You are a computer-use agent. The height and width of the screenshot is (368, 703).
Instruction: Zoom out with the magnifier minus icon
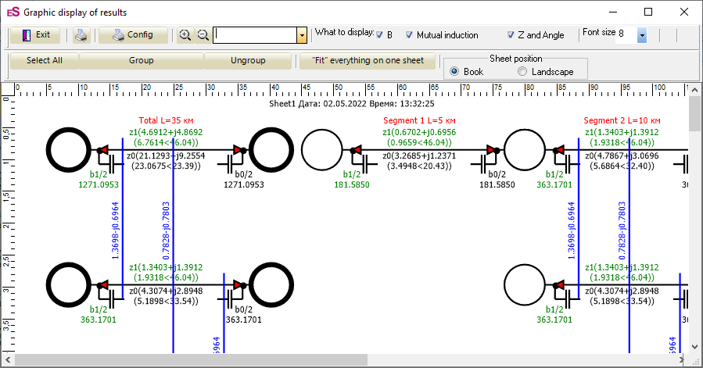click(203, 35)
